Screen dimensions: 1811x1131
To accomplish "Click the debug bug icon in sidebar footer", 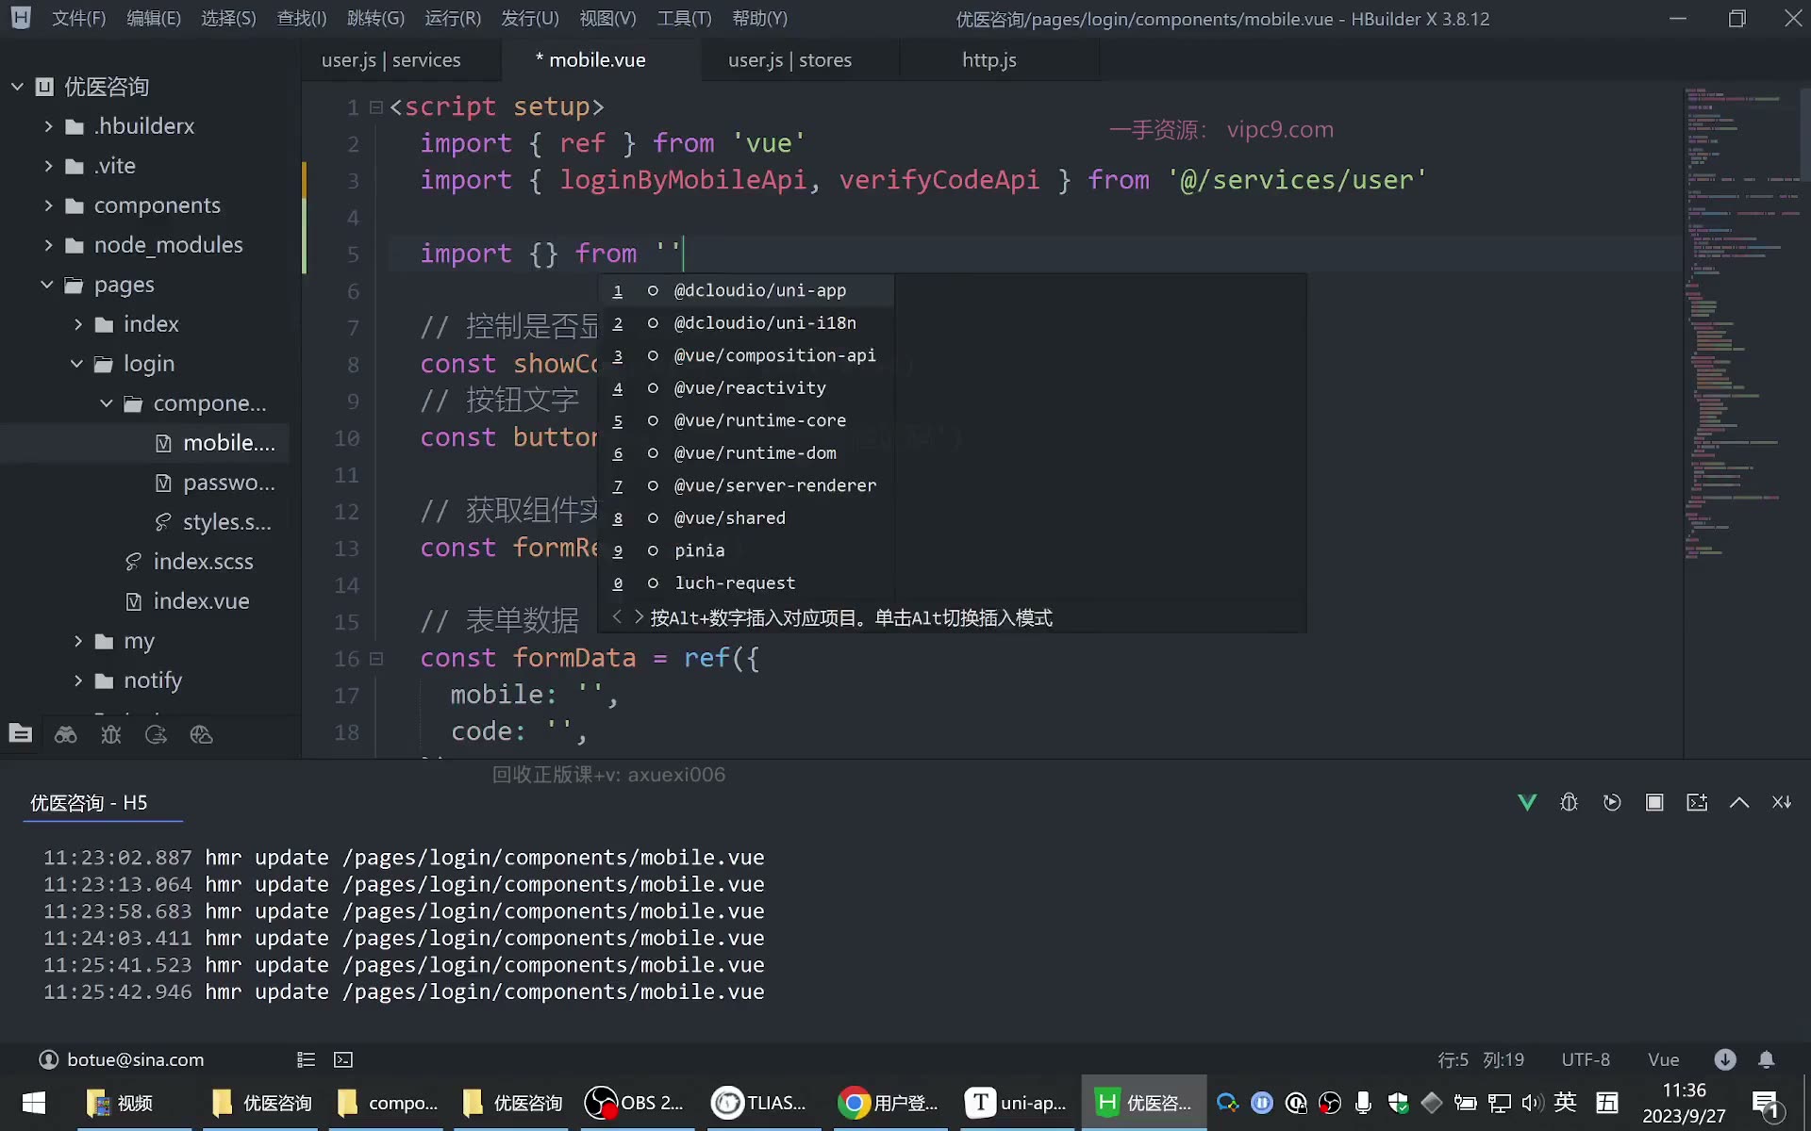I will coord(111,734).
